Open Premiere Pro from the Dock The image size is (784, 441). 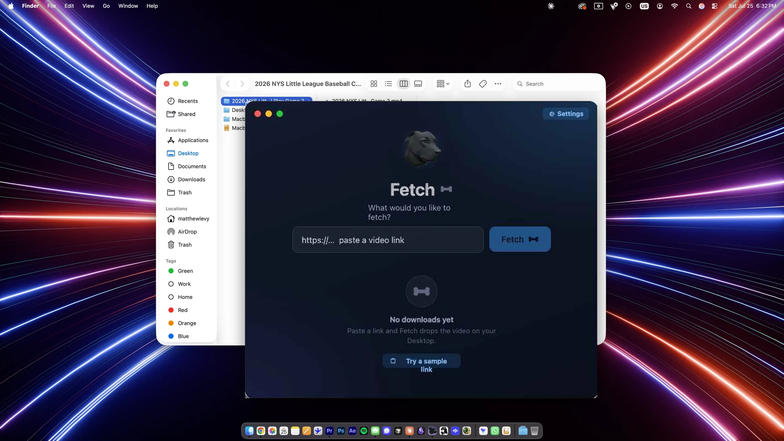(x=330, y=431)
